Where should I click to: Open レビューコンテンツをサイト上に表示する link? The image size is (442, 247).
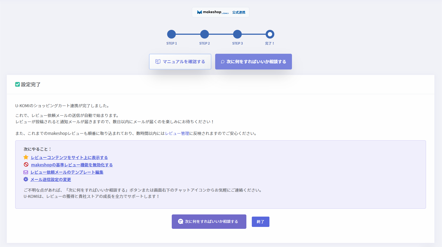(69, 157)
